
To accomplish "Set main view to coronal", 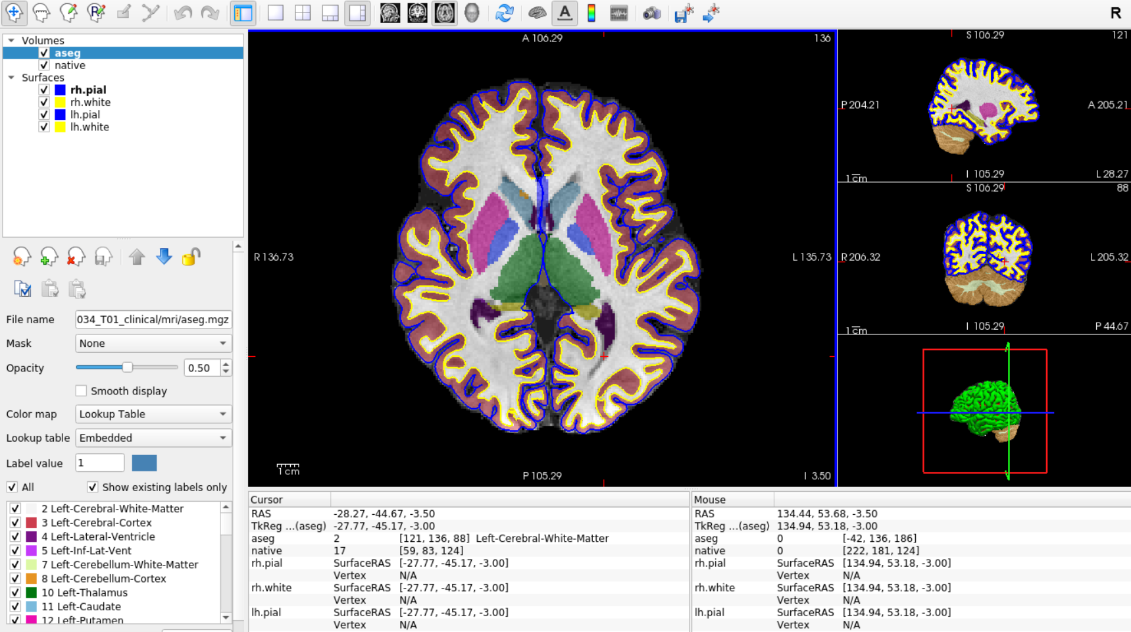I will (x=417, y=13).
